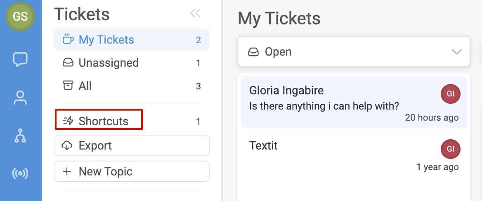Viewport: 482px width, 201px height.
Task: Show All tickets
Action: click(132, 86)
